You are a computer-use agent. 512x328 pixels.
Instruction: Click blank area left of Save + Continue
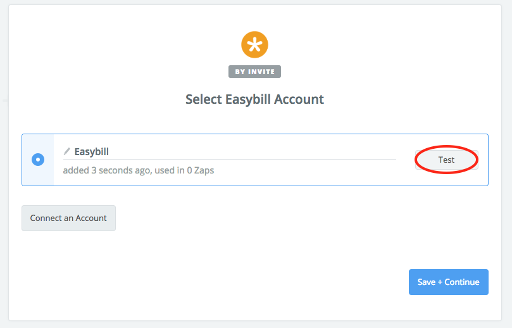point(253,282)
